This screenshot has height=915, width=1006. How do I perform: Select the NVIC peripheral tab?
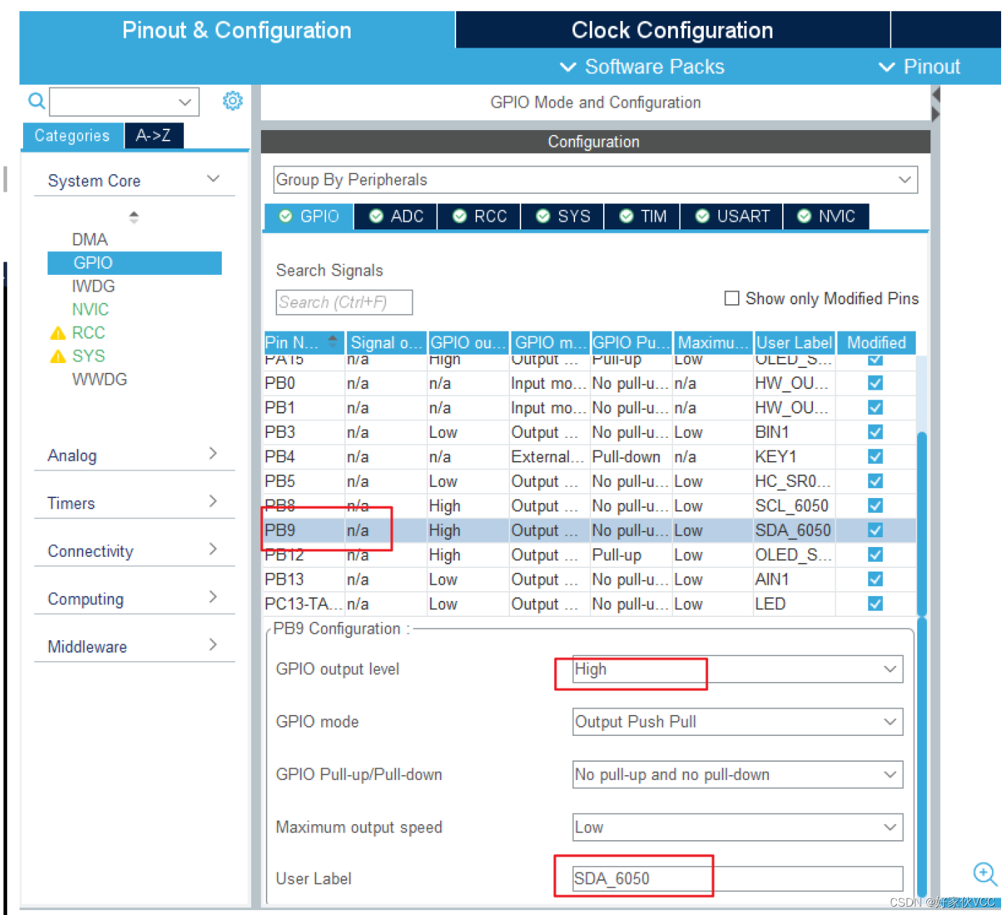pos(826,216)
